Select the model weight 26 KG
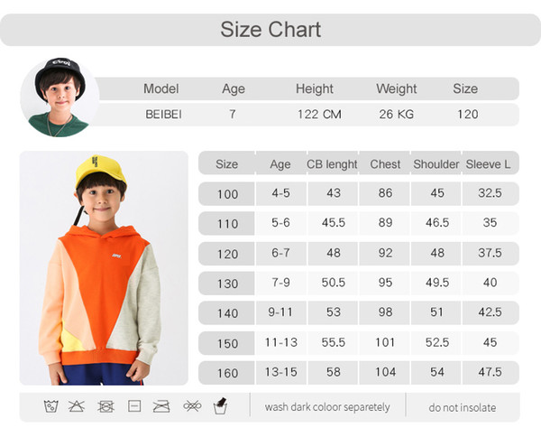541x428 pixels. [397, 115]
